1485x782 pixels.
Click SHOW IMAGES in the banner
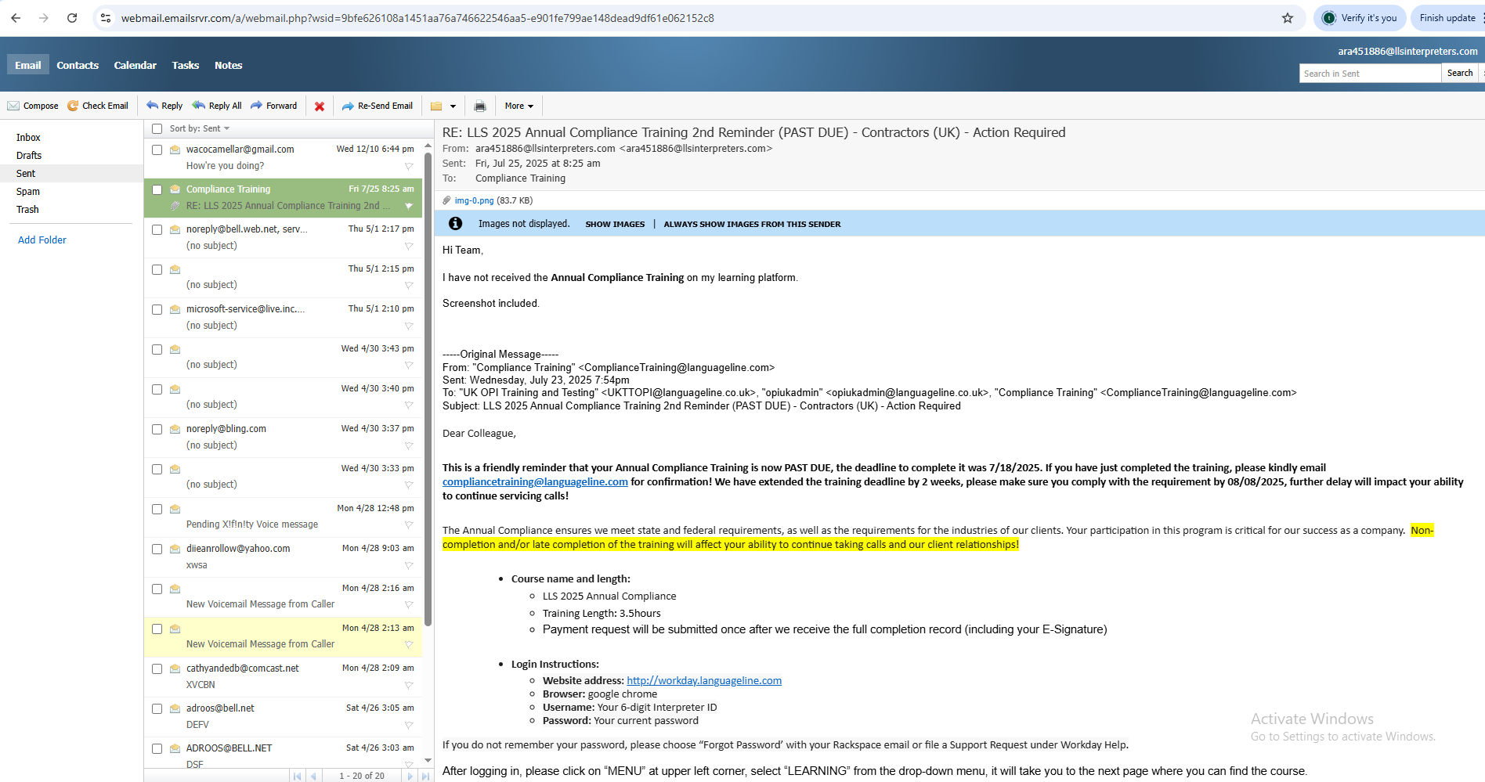[615, 224]
